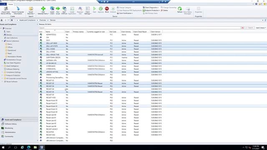Click Import User Device Affinity icon
Image resolution: width=267 pixels, height=150 pixels.
pos(6,10)
